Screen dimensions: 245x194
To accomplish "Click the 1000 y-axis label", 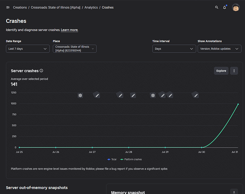I will coord(14,103).
